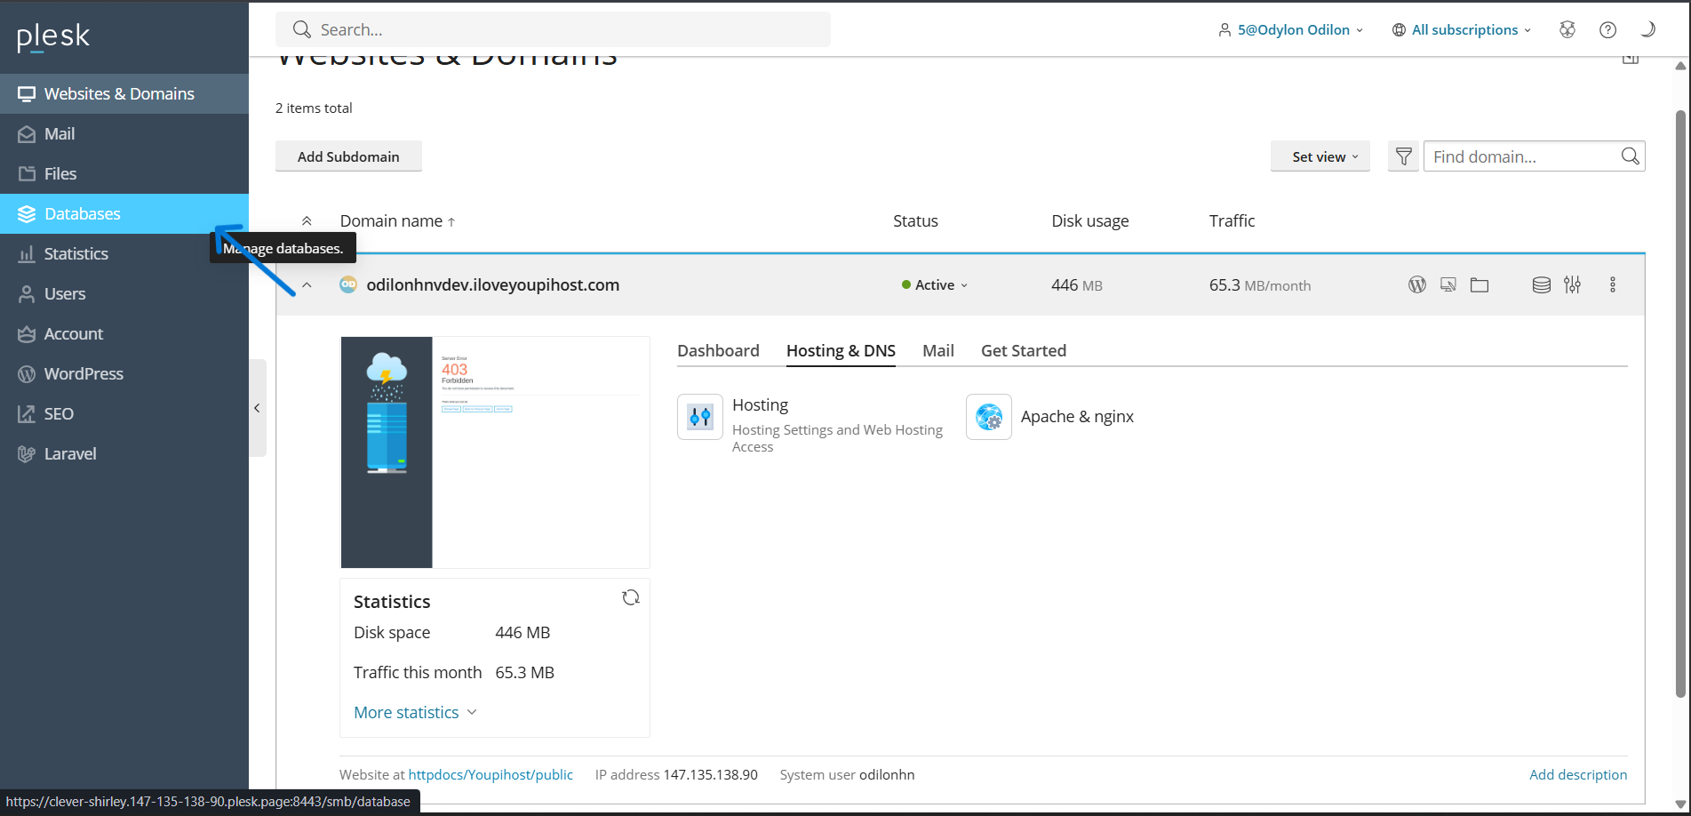Refresh statistics with the reload icon
The height and width of the screenshot is (816, 1691).
point(631,597)
